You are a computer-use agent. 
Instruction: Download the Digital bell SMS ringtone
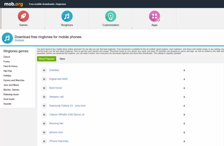[x=184, y=79]
